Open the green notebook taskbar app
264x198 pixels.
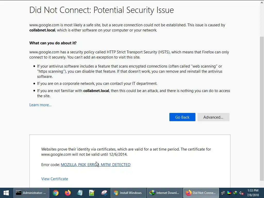(x=92, y=193)
